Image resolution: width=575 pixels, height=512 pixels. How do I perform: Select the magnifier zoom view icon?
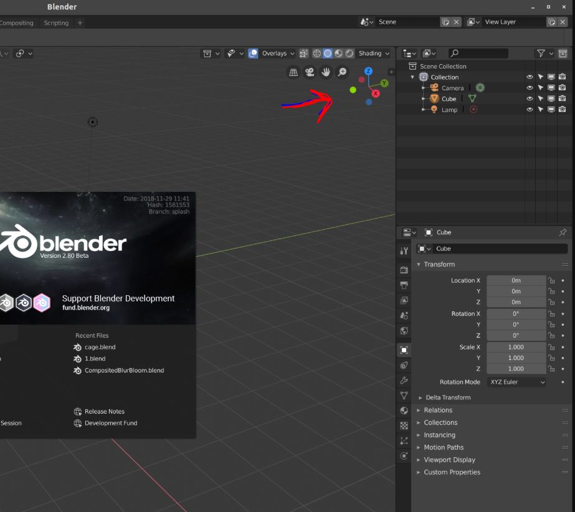click(342, 72)
